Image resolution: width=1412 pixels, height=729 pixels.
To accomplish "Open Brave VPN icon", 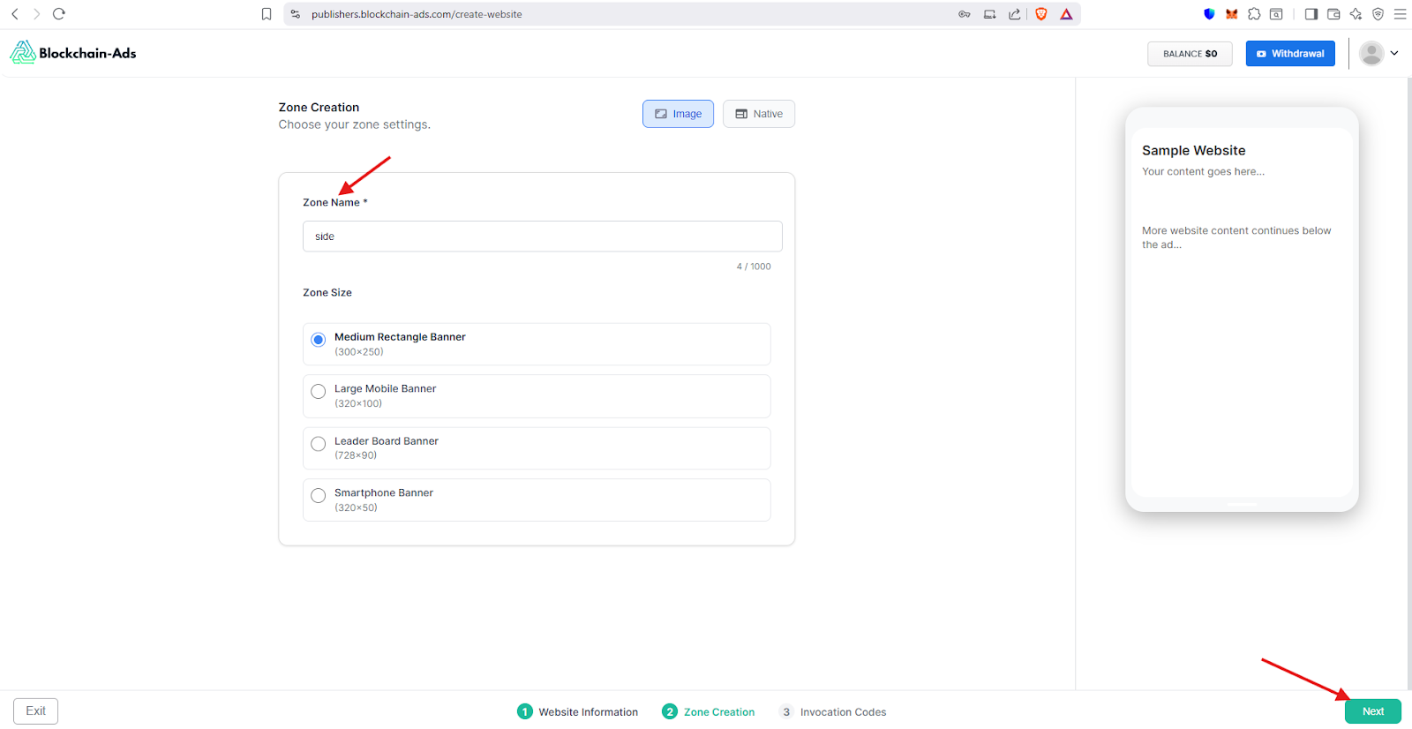I will click(1378, 14).
